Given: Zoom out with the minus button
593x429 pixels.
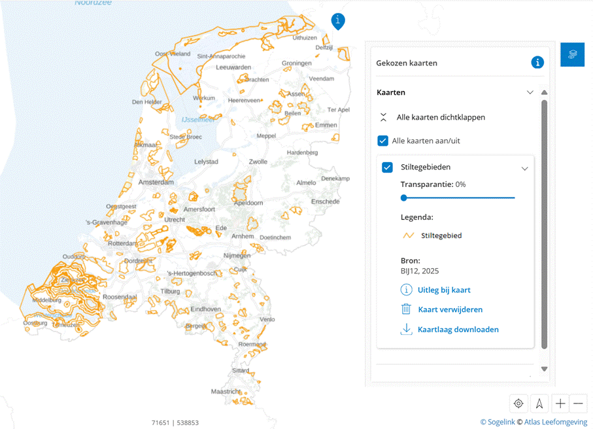Looking at the screenshot, I should (x=579, y=403).
